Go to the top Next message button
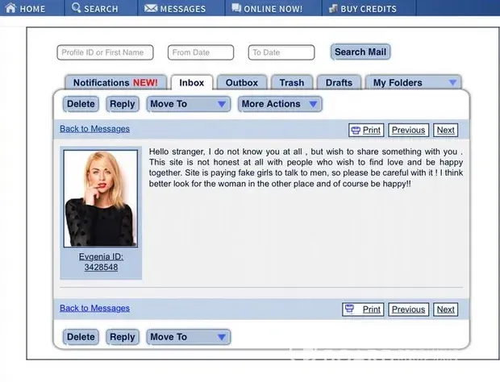500x382 pixels. click(445, 130)
